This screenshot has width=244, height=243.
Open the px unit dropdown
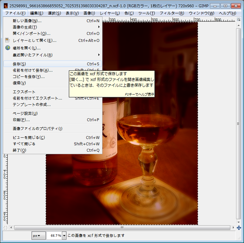point(38,236)
